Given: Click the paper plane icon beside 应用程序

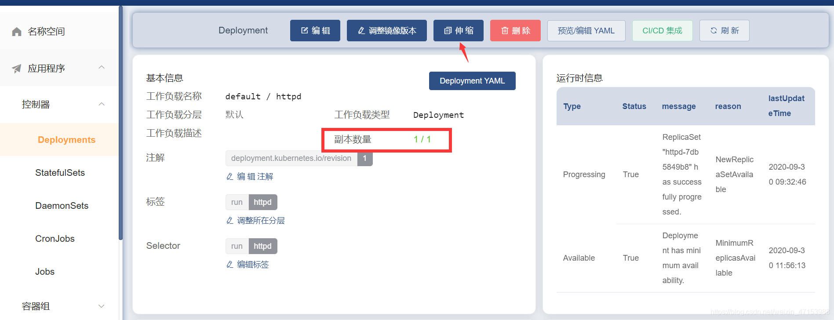Looking at the screenshot, I should pos(17,69).
